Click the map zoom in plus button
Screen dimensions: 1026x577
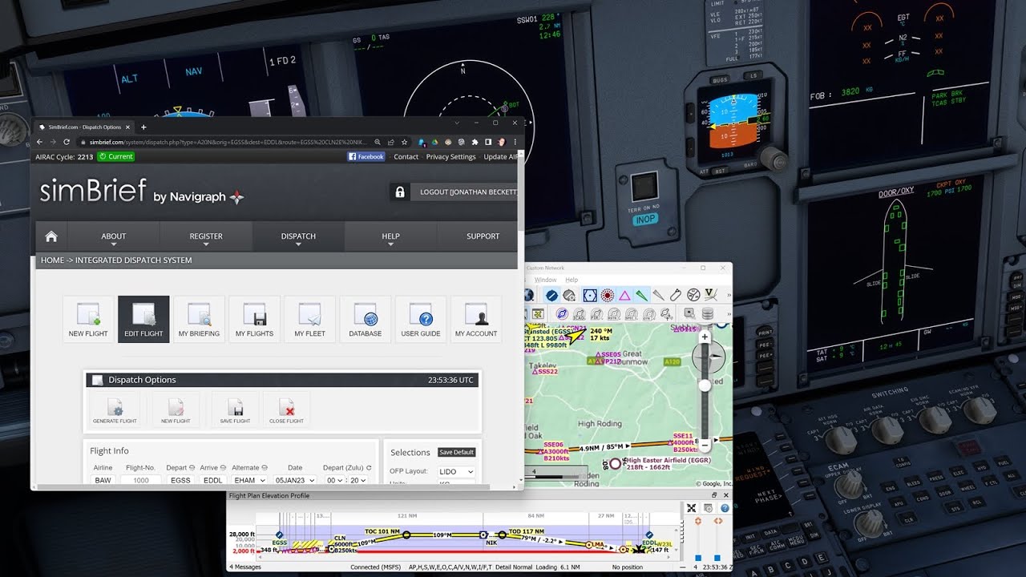pyautogui.click(x=705, y=337)
